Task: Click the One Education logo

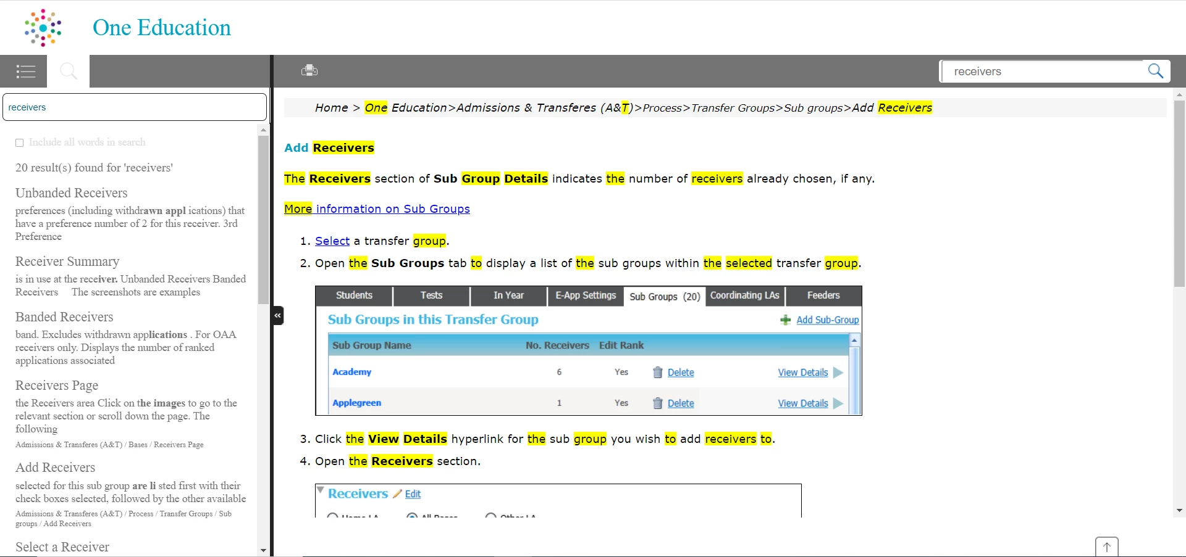Action: (x=43, y=28)
